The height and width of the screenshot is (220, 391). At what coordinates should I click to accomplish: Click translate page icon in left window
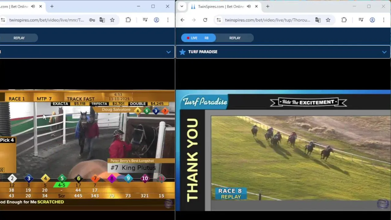point(102,20)
